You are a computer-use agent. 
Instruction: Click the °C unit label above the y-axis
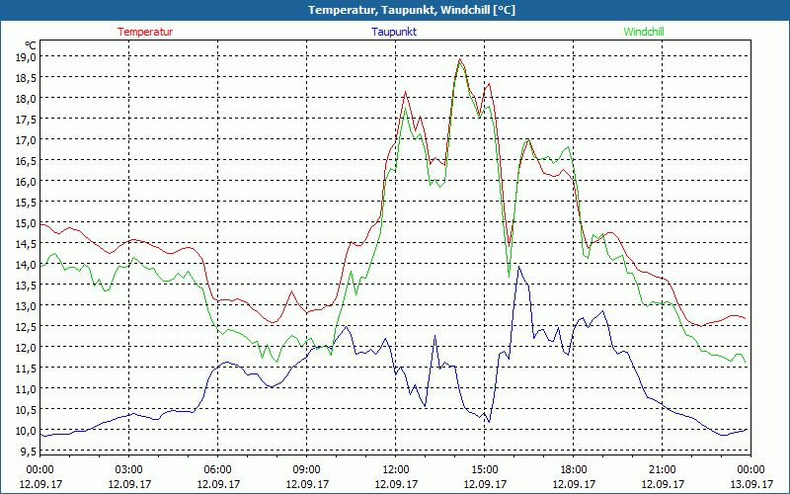pyautogui.click(x=31, y=45)
